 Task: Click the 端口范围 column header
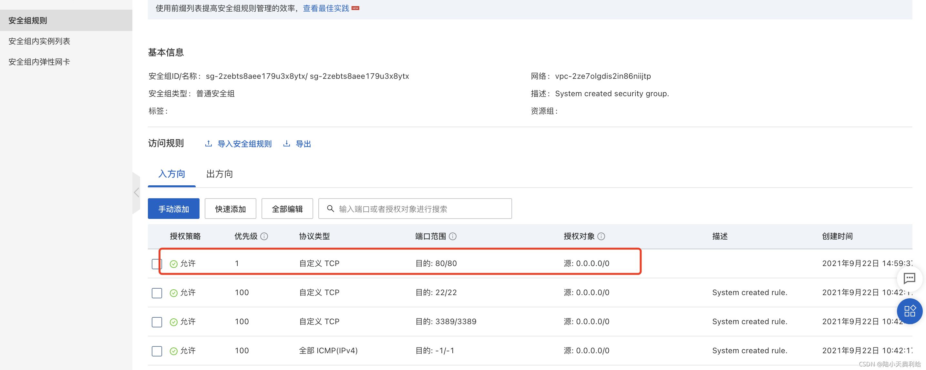tap(431, 236)
